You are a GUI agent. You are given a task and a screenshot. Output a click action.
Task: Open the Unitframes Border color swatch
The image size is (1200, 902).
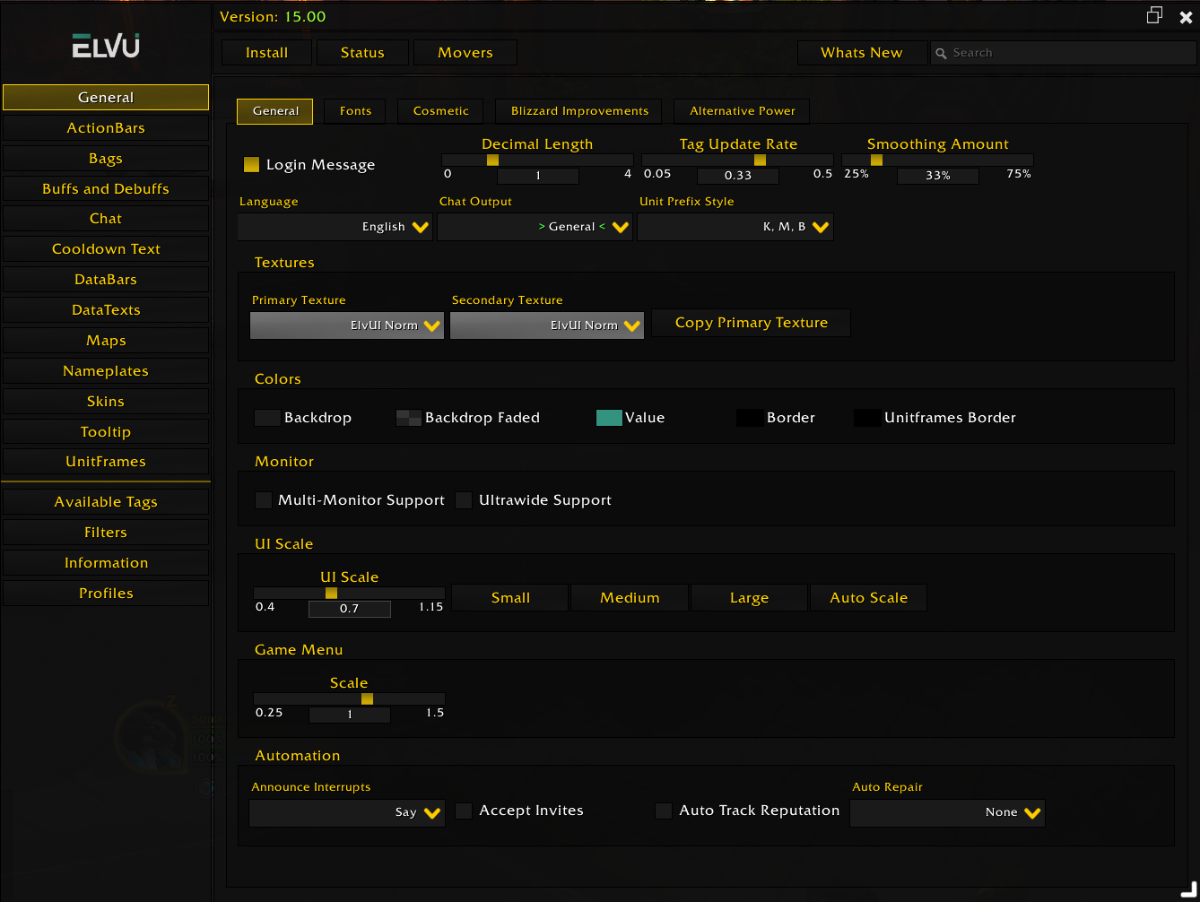tap(866, 418)
